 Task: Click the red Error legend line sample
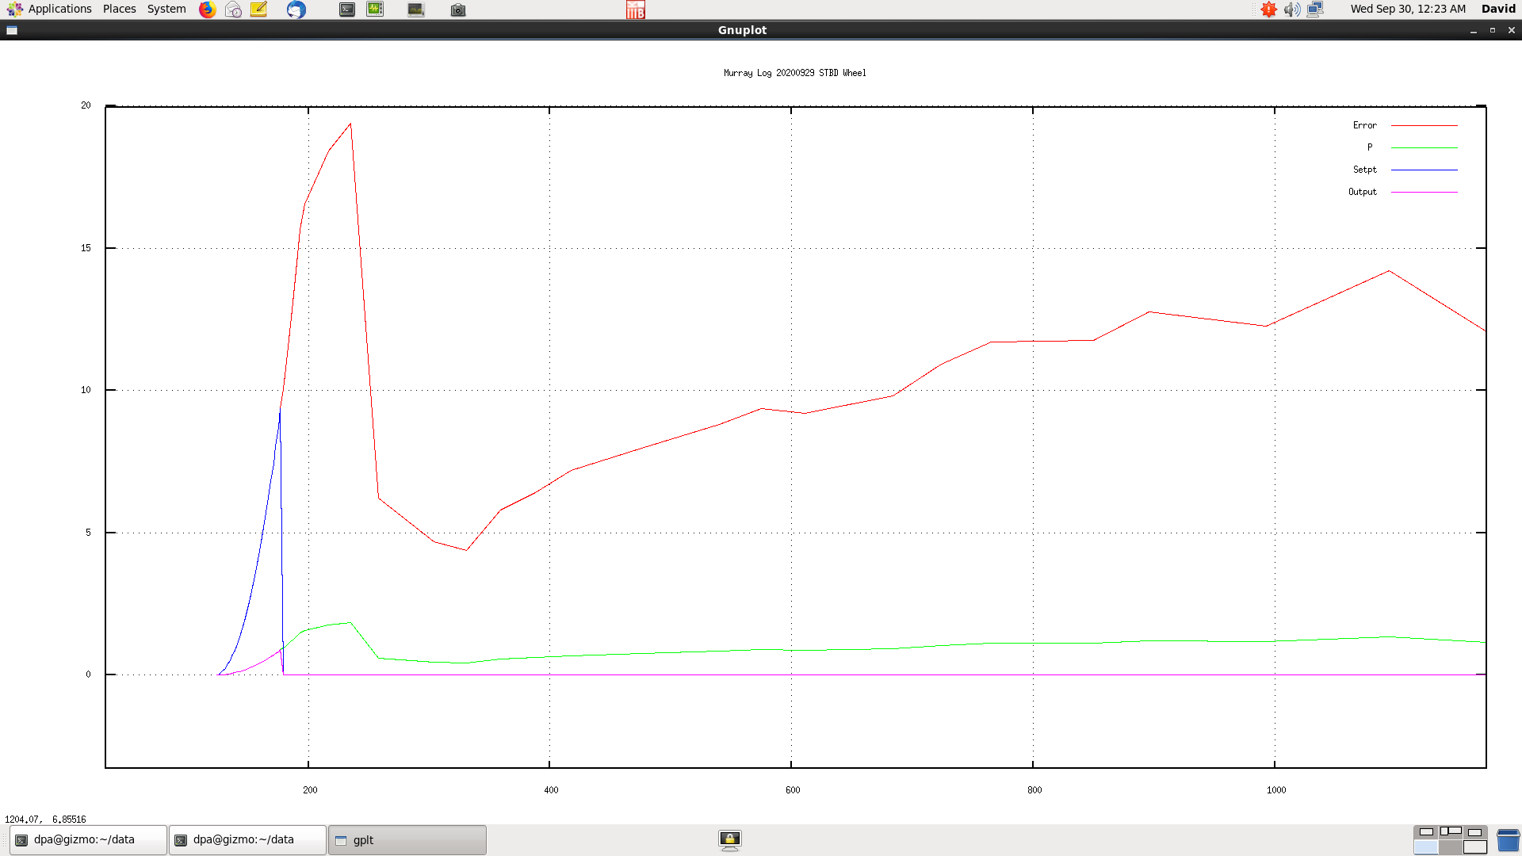tap(1424, 125)
